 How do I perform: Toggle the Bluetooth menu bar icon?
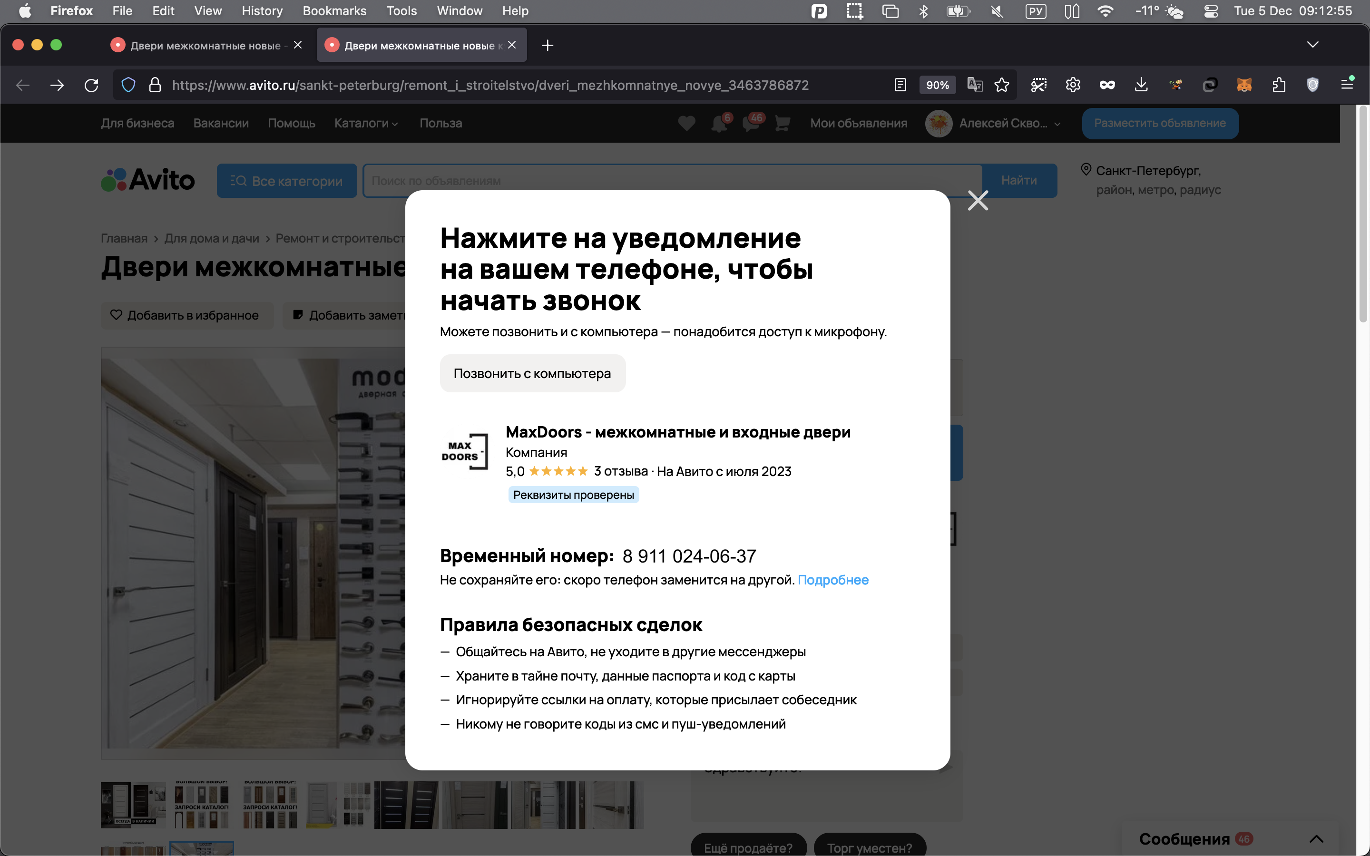(x=923, y=11)
